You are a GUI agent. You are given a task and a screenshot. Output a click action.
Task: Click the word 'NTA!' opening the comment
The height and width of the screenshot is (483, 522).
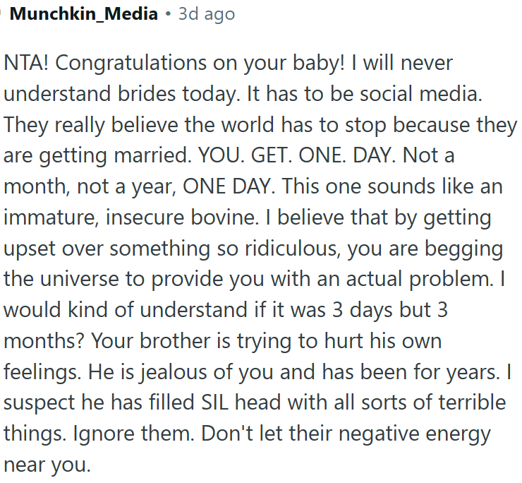click(26, 62)
